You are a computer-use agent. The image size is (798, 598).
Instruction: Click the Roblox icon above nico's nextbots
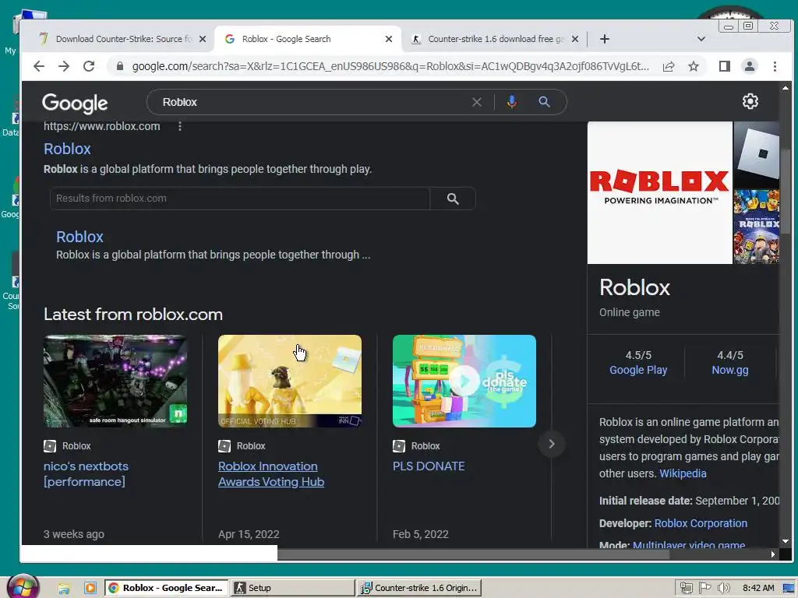[50, 446]
